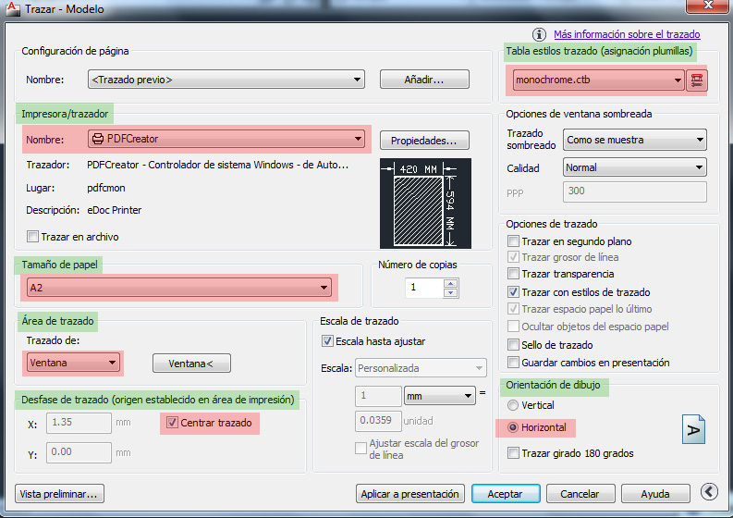This screenshot has width=733, height=518.
Task: Toggle 'Trazar espacio papel lo último'
Action: (x=513, y=309)
